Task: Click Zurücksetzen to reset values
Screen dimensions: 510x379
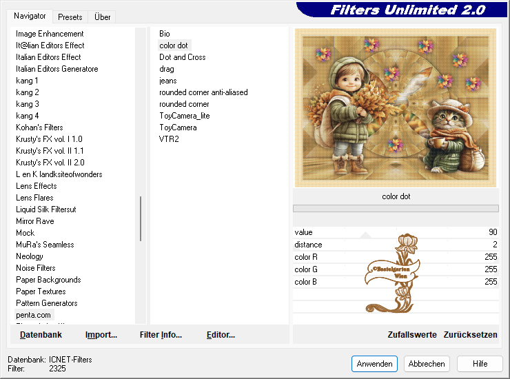Action: coord(470,335)
